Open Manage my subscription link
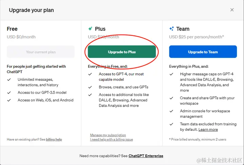The height and width of the screenshot is (165, 244). (108, 135)
